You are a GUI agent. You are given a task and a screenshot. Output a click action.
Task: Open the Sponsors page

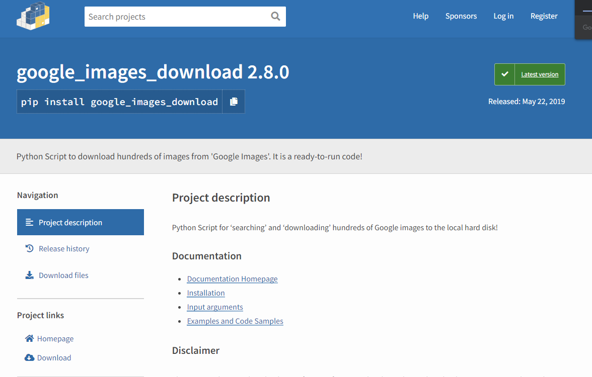click(x=461, y=16)
